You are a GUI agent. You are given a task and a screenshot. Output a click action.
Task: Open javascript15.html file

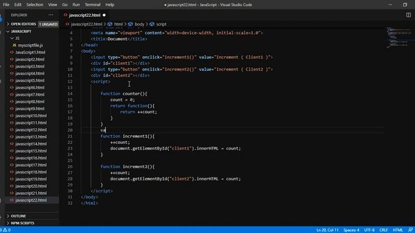tap(30, 151)
